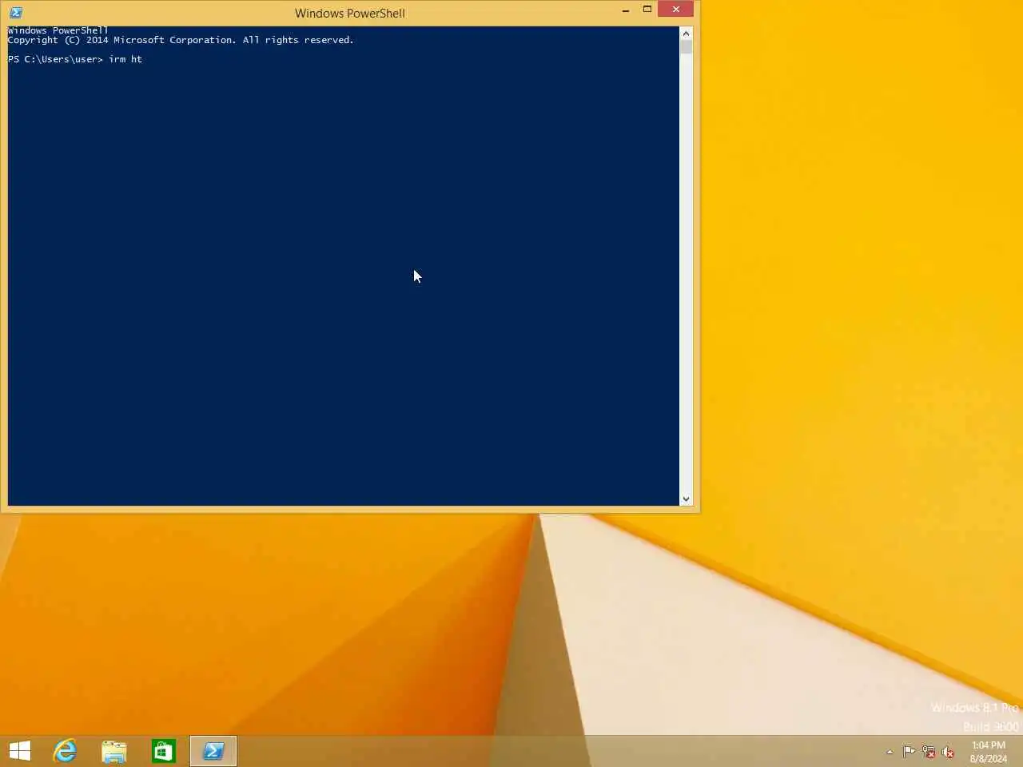The image size is (1023, 767).
Task: Launch Internet Explorer from the taskbar
Action: click(65, 751)
